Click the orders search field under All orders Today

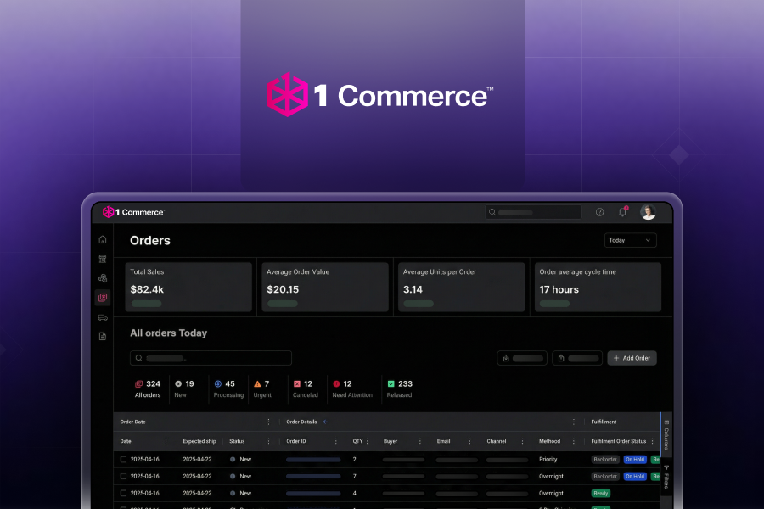211,358
